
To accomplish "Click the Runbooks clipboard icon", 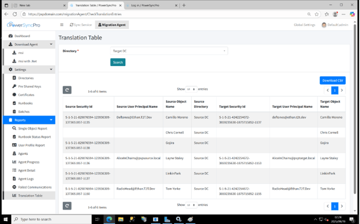I will tap(15, 103).
